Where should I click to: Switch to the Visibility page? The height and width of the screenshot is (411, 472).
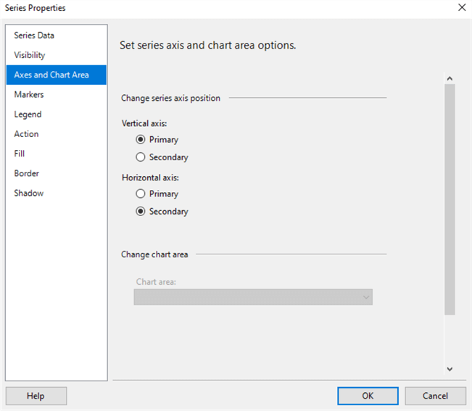point(30,55)
